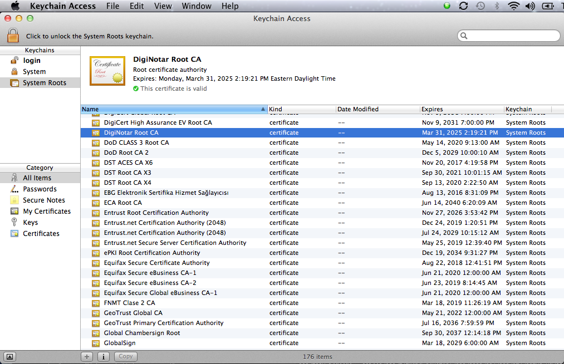Select GeoTrust Primary Certification Authority row
The height and width of the screenshot is (364, 564).
point(322,323)
